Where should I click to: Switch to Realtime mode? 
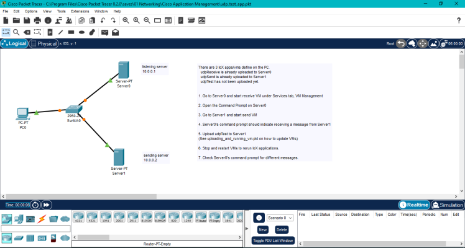414,205
